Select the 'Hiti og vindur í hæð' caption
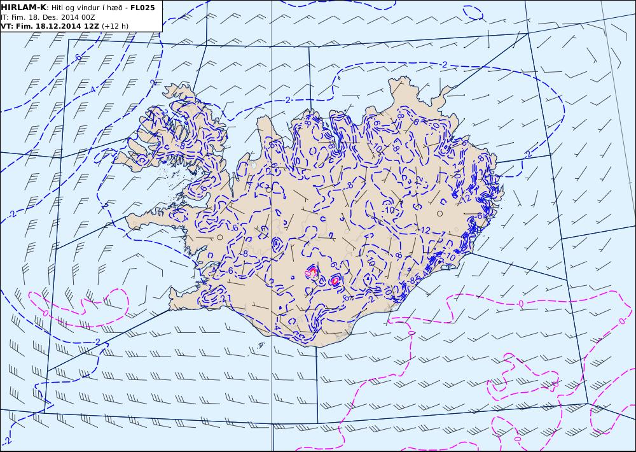This screenshot has width=636, height=452. coord(86,7)
